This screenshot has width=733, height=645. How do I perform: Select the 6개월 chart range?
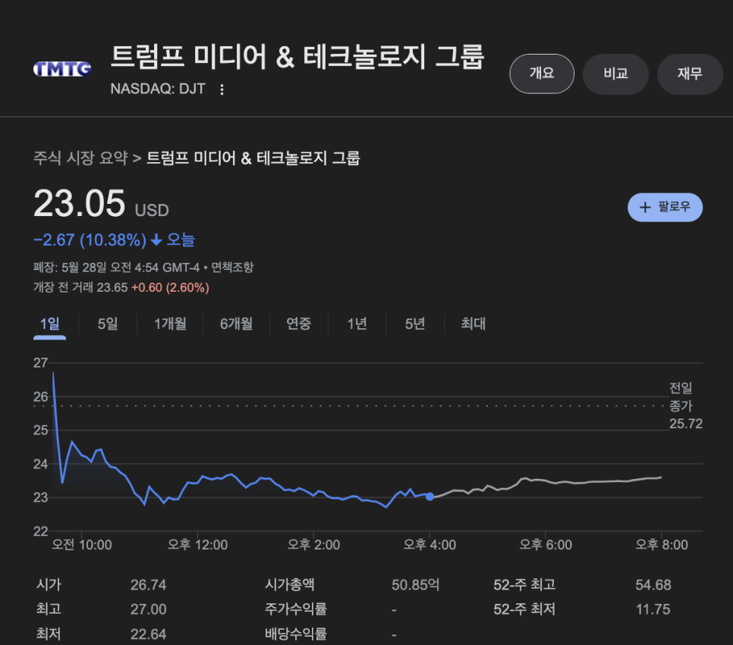[237, 324]
